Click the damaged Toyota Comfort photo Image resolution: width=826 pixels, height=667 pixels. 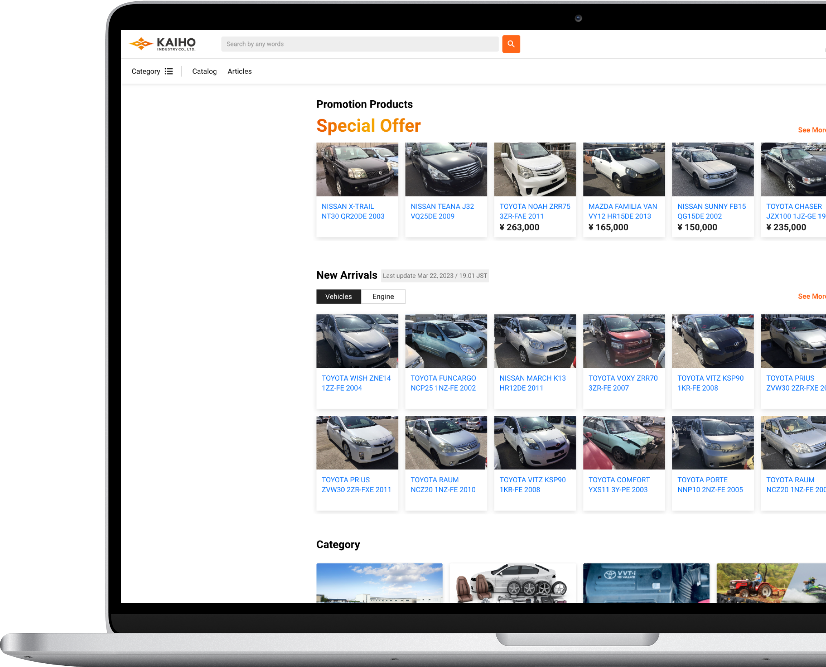coord(624,443)
